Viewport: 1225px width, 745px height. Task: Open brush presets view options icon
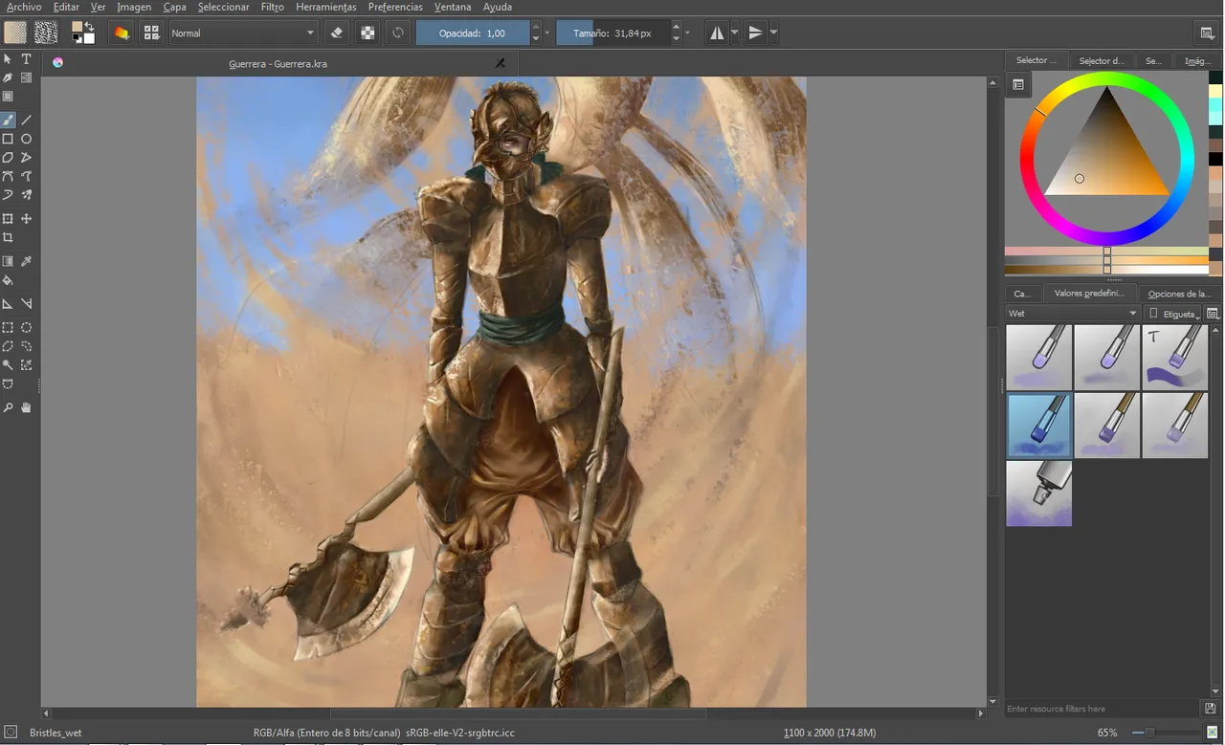click(x=1213, y=314)
